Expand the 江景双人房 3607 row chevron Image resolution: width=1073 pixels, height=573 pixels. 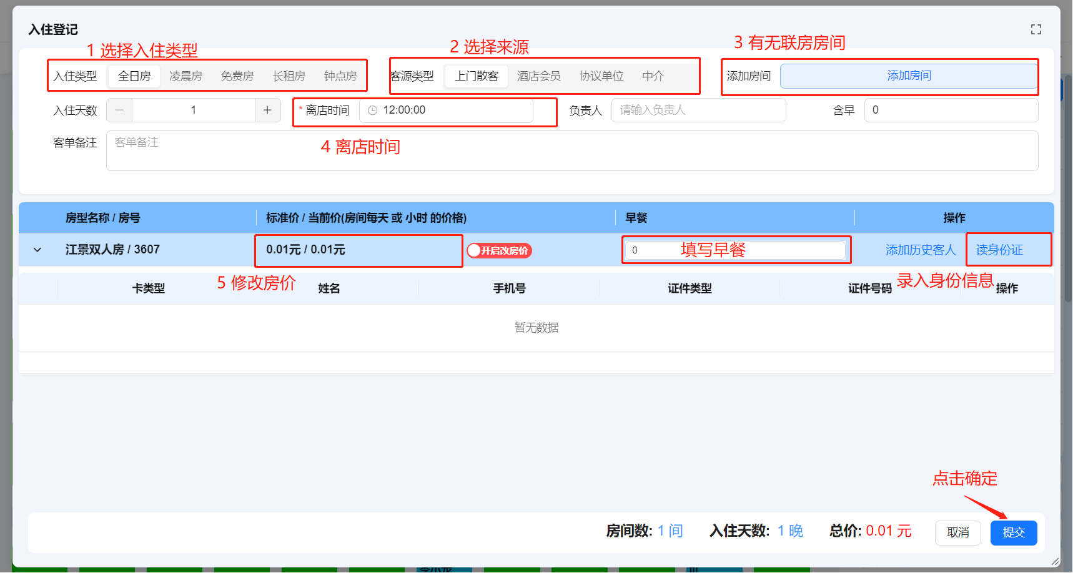coord(37,250)
